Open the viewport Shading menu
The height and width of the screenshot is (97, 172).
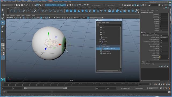12,16
